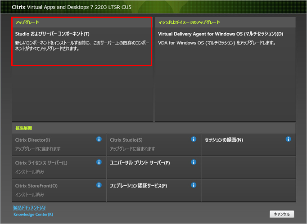Click the キャンセル button
Screen dimensions: 307x224
[282, 214]
